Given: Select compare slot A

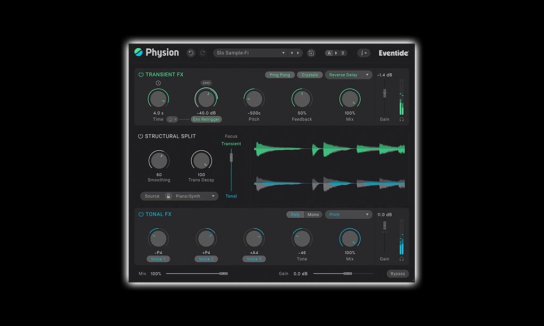Looking at the screenshot, I should point(329,53).
